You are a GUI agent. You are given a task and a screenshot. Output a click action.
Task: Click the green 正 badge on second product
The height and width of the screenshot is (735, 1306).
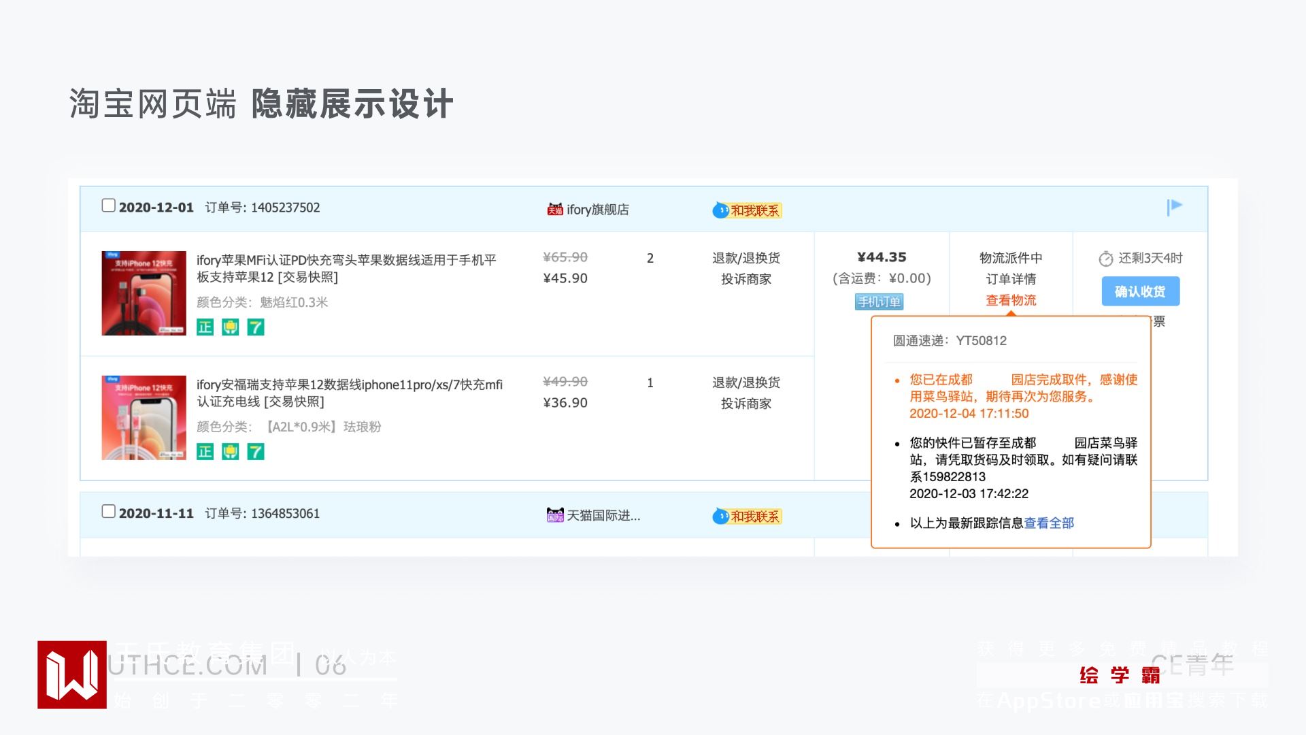click(205, 452)
